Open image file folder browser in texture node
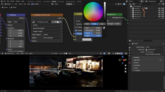165x92 pixels. click(x=58, y=22)
